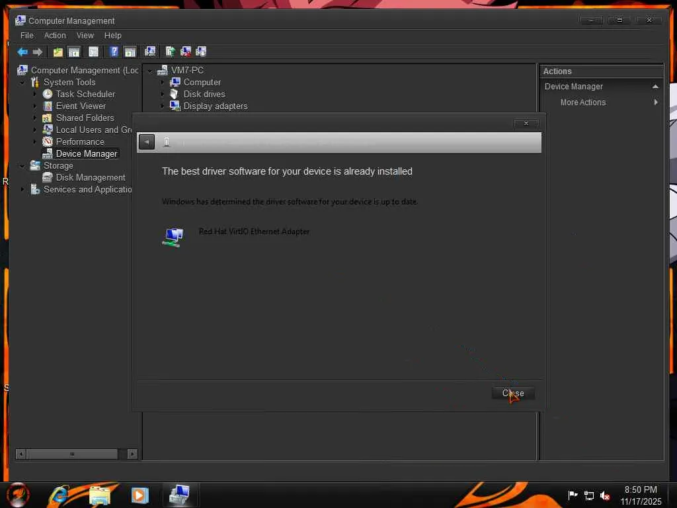
Task: Expand the Shared Folders node
Action: point(35,118)
